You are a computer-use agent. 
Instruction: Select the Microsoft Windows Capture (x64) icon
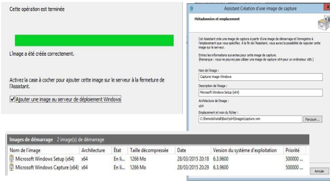point(12,167)
